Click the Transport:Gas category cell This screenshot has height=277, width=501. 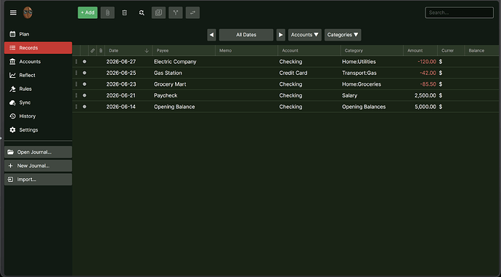pyautogui.click(x=372, y=73)
